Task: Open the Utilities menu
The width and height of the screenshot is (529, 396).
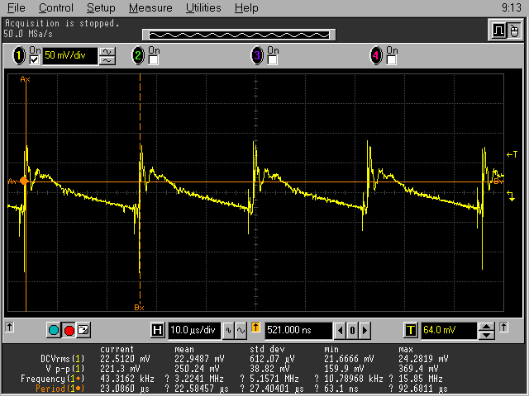Action: [x=203, y=7]
